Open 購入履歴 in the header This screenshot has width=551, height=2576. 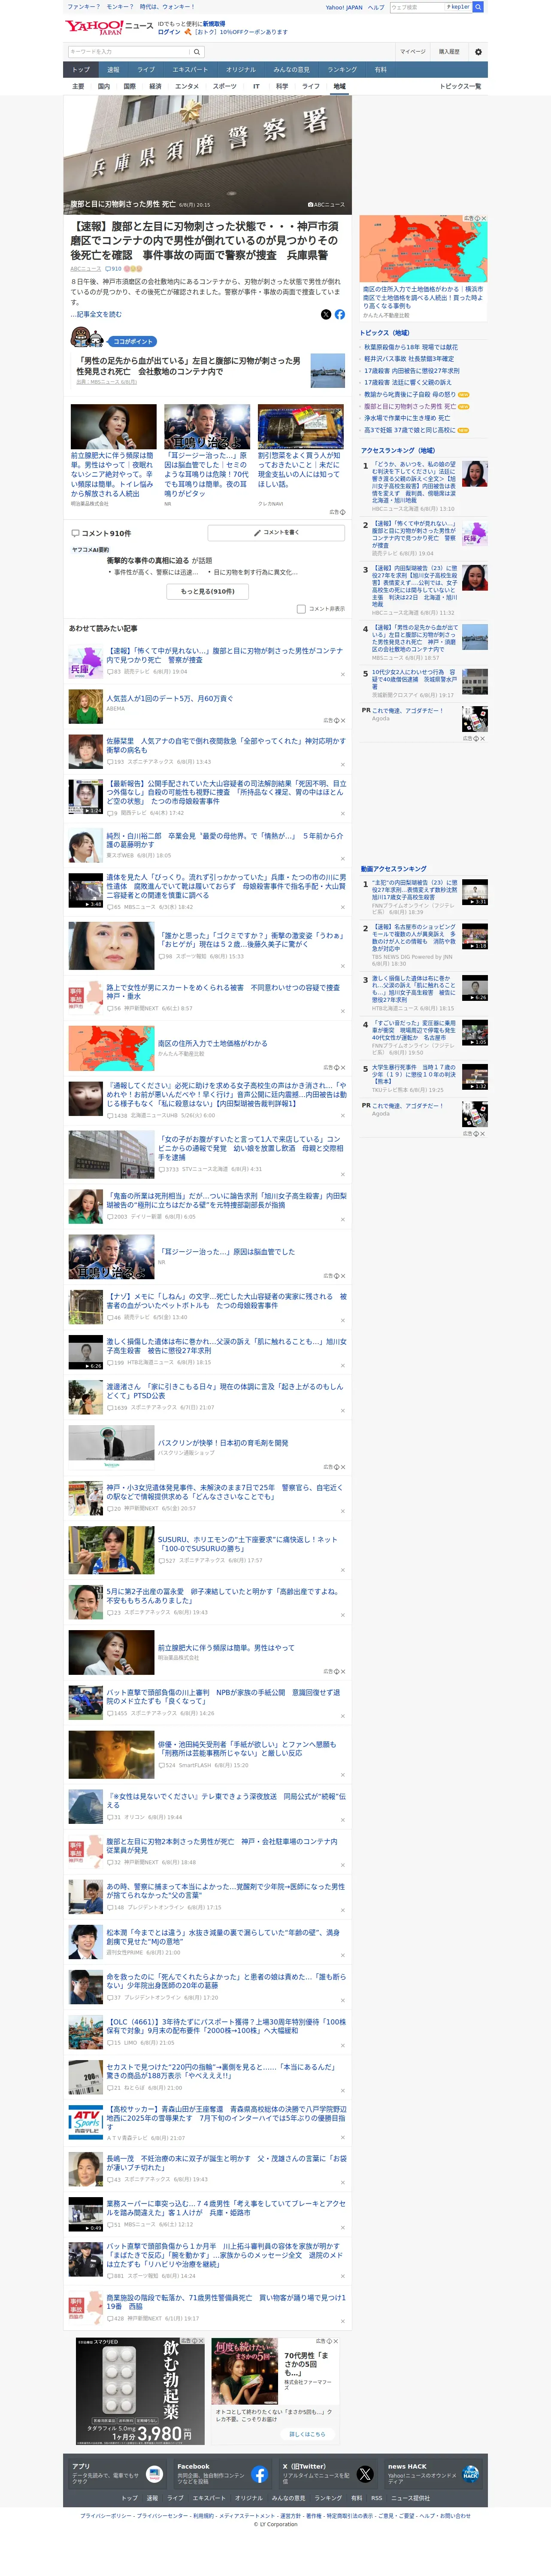pyautogui.click(x=450, y=52)
